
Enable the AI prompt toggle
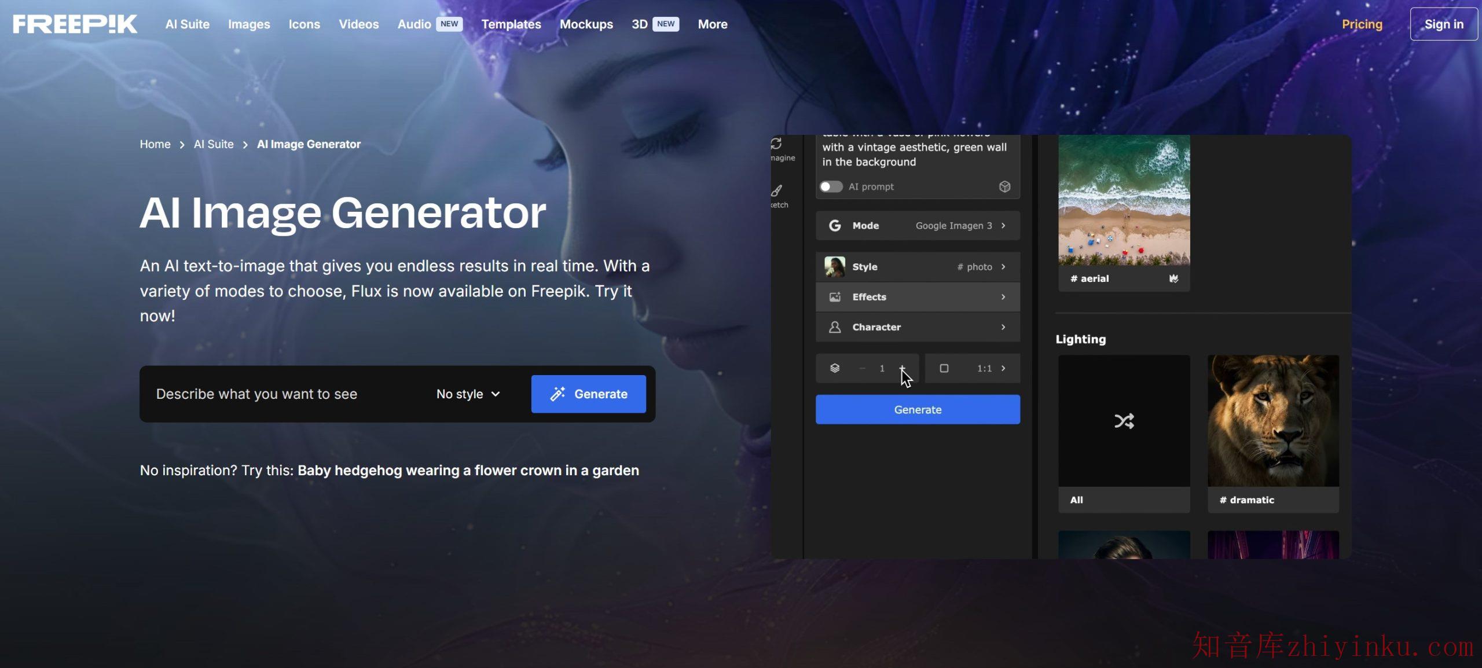(x=831, y=186)
